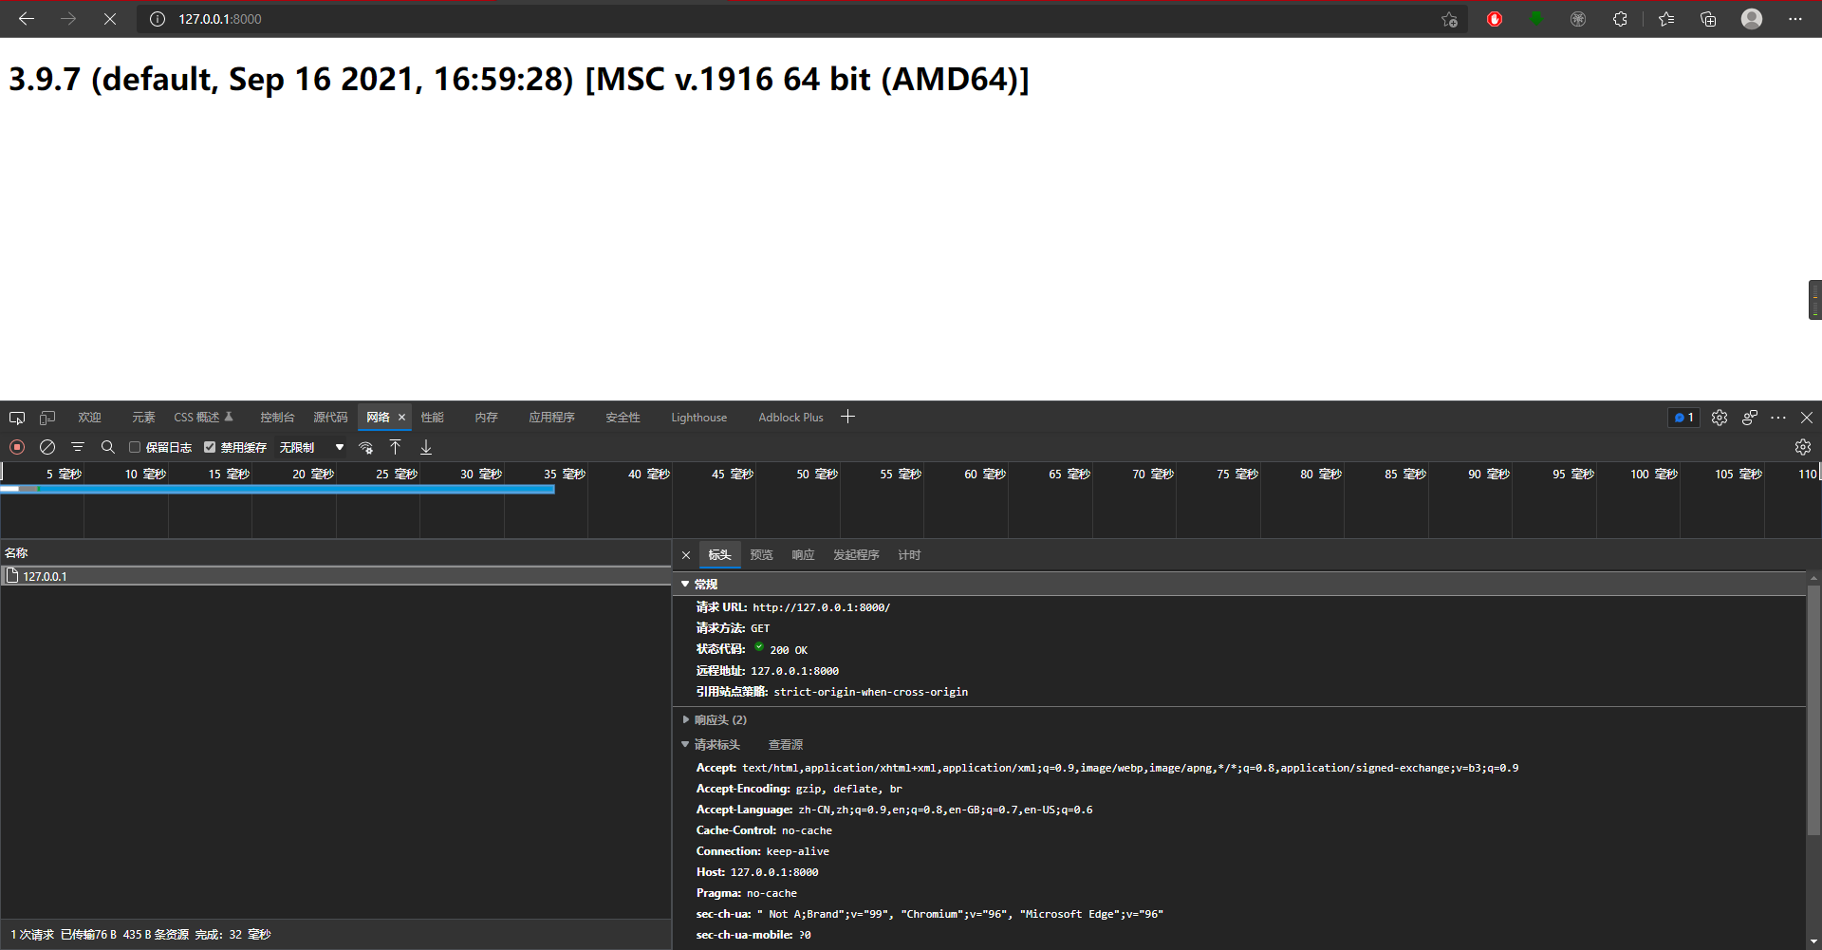Open DevTools customize three-dot menu
Viewport: 1822px width, 950px height.
pyautogui.click(x=1778, y=418)
